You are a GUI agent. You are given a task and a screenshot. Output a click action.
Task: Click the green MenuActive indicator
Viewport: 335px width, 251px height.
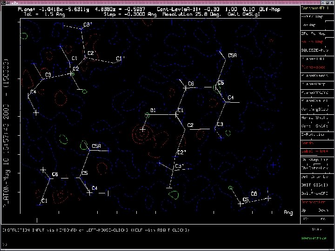coord(314,238)
